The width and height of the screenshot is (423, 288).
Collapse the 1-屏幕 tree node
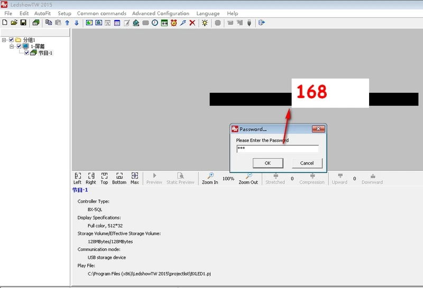pos(12,46)
